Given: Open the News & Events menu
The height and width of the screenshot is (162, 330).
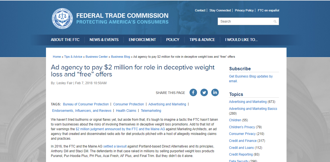Looking at the screenshot, I should click(x=104, y=40).
